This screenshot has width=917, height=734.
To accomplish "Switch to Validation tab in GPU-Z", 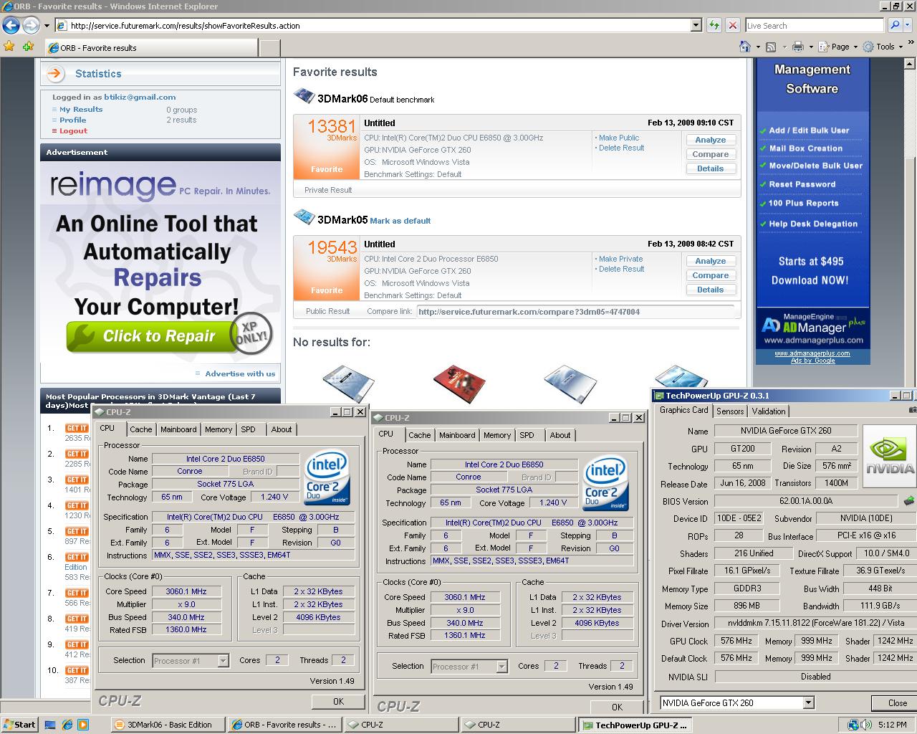I will [x=769, y=411].
